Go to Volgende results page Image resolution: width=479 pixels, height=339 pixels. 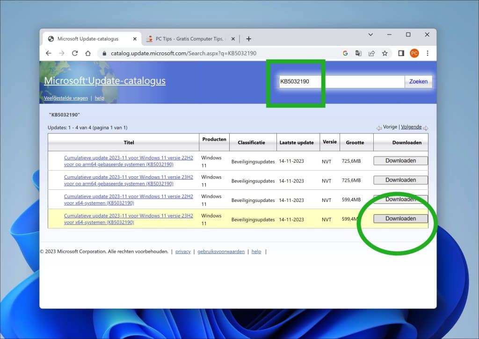(x=411, y=127)
